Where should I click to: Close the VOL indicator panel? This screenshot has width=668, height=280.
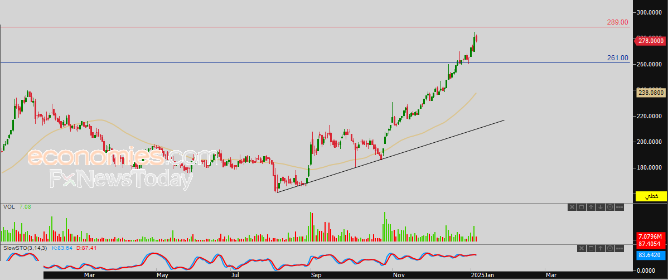point(572,207)
